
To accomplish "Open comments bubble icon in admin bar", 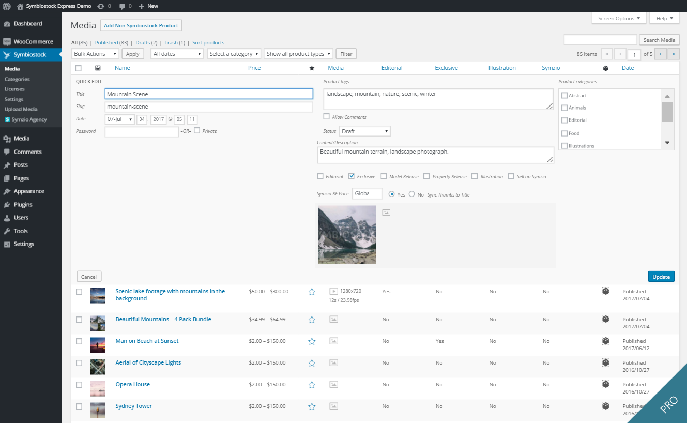I will coord(122,6).
